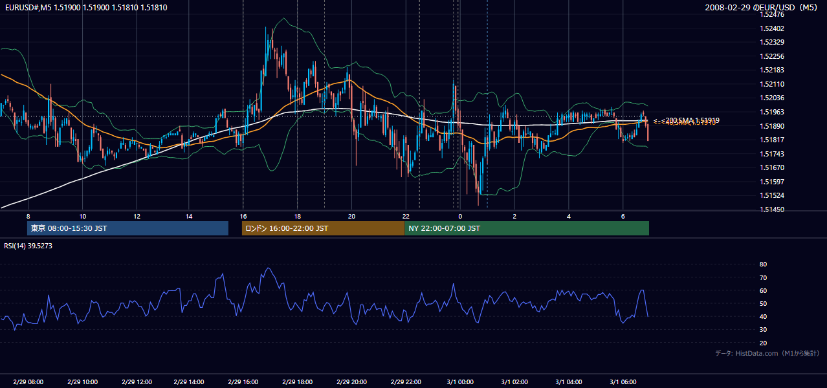Click the 1.51743 price axis label
This screenshot has height=388, width=827.
[772, 154]
